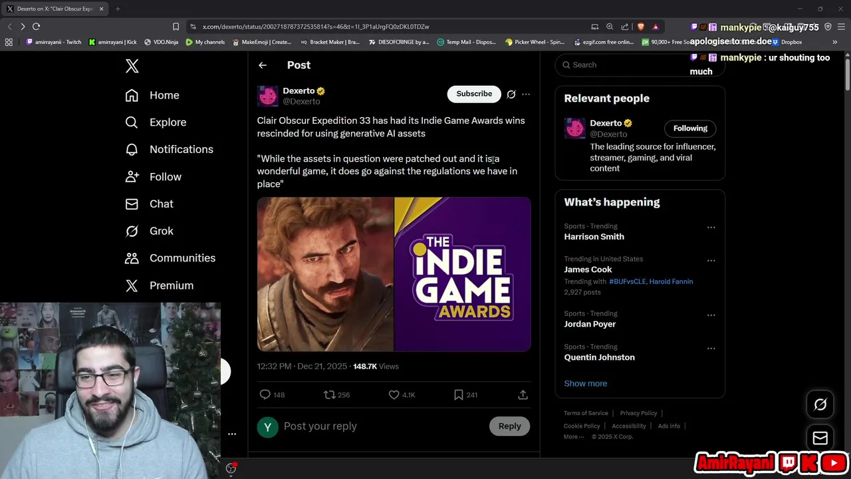Click the Reply button
The width and height of the screenshot is (851, 479).
[x=510, y=426]
